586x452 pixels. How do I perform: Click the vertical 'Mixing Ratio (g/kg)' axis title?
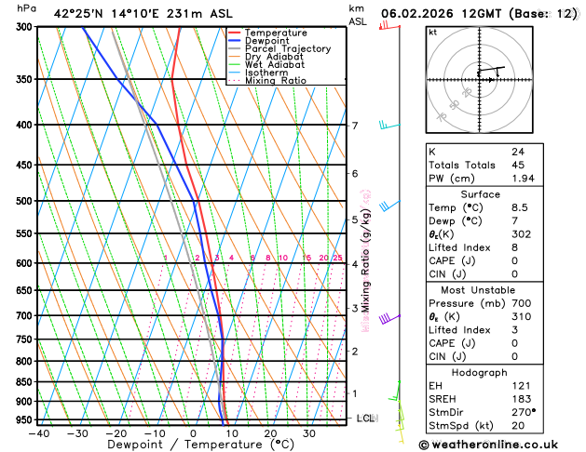coord(366,260)
